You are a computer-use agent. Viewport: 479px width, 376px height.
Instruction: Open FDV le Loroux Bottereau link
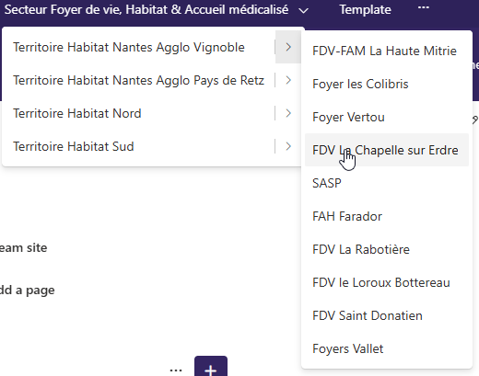click(381, 282)
